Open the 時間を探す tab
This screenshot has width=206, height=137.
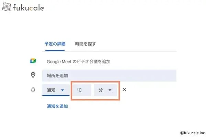tap(85, 44)
